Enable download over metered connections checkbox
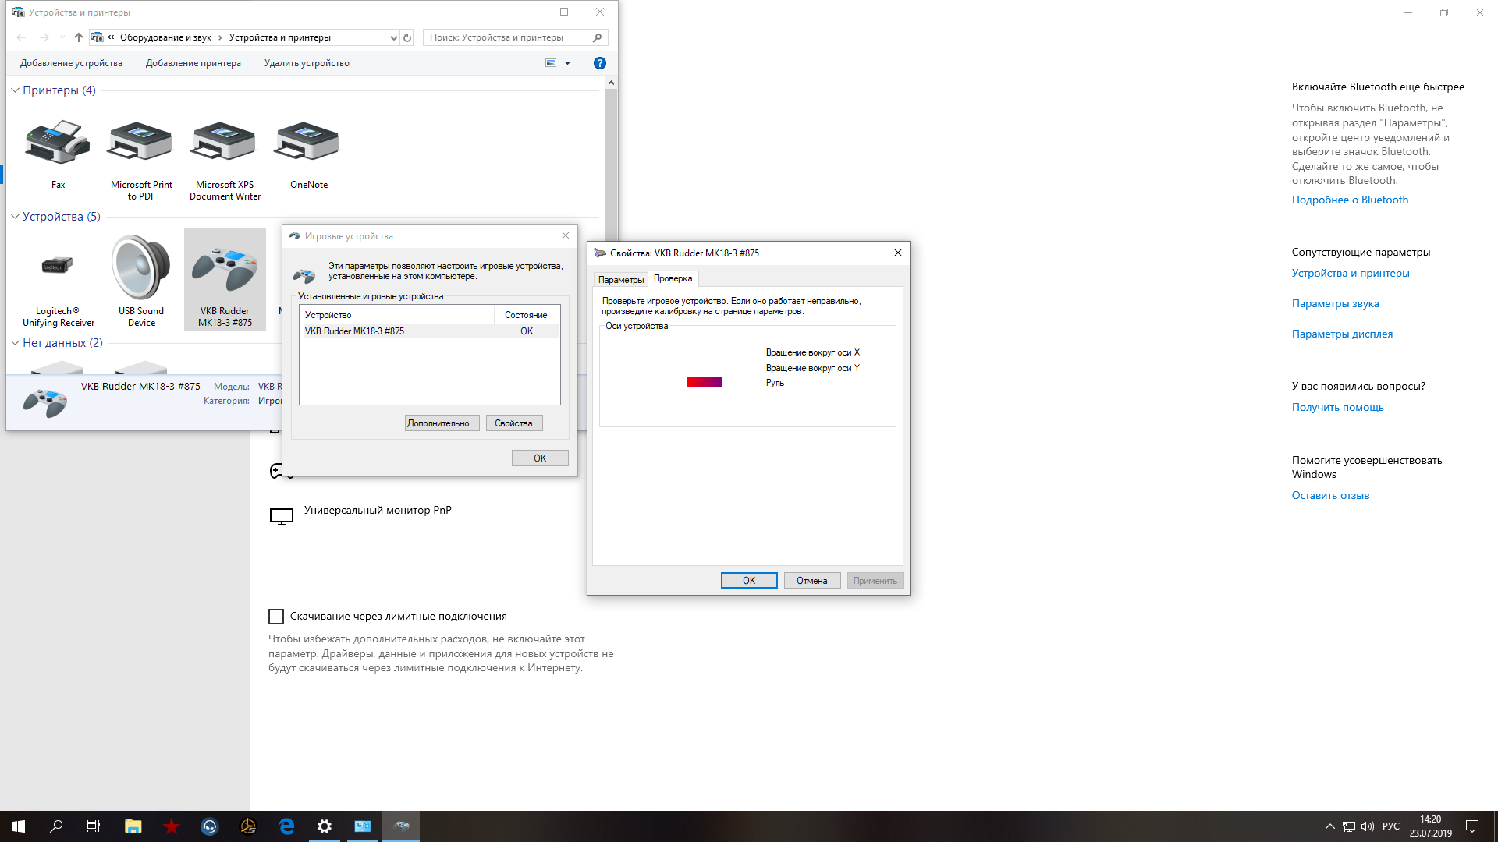This screenshot has width=1498, height=842. click(276, 617)
